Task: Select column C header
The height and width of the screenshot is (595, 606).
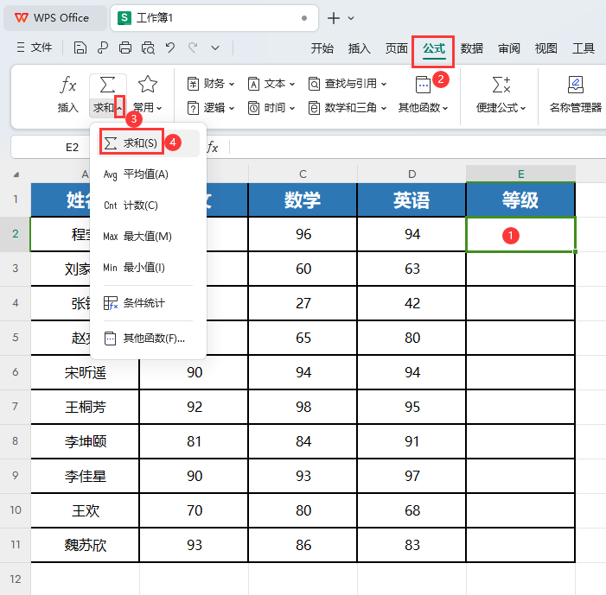Action: tap(303, 174)
